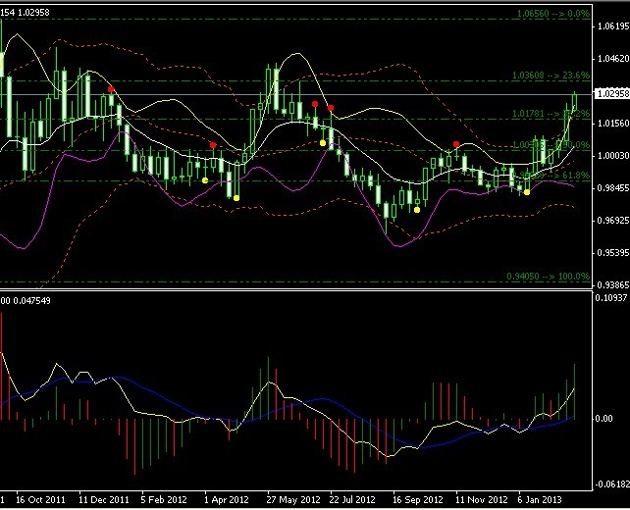Click the indicator value text 0.047549
Screen dimensions: 630x510
31,301
